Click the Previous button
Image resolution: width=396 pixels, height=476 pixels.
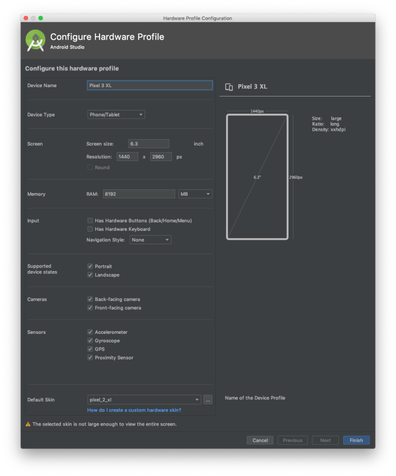292,440
